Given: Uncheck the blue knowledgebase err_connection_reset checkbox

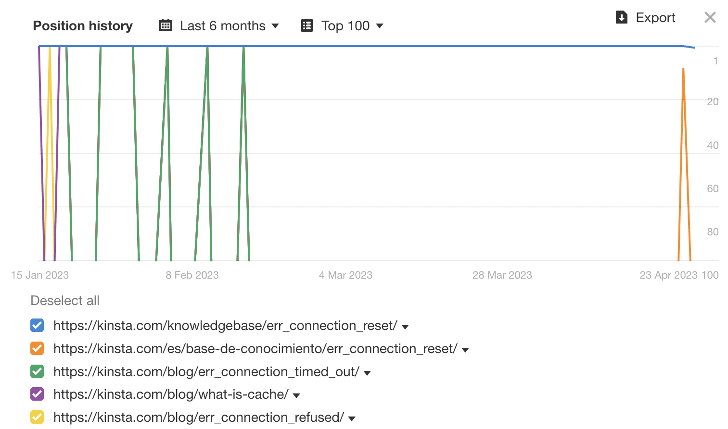Looking at the screenshot, I should point(37,325).
